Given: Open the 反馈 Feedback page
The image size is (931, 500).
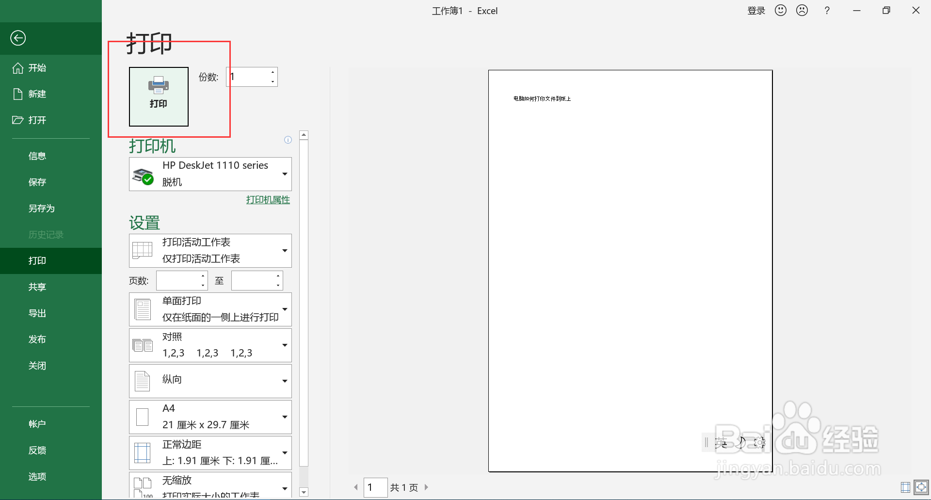Looking at the screenshot, I should click(x=51, y=450).
